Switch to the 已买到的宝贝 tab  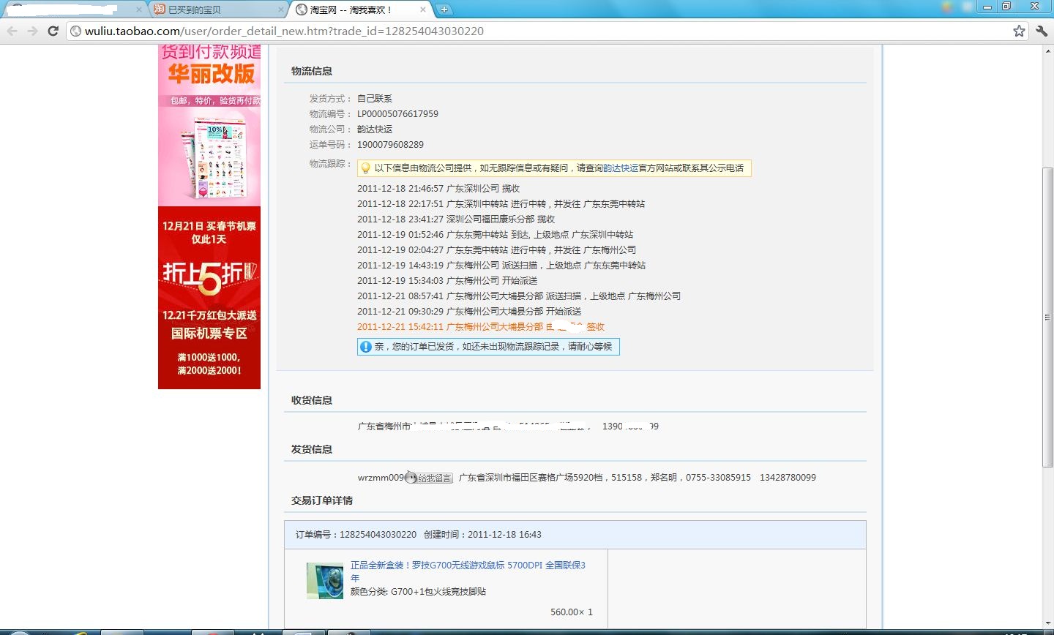point(217,10)
